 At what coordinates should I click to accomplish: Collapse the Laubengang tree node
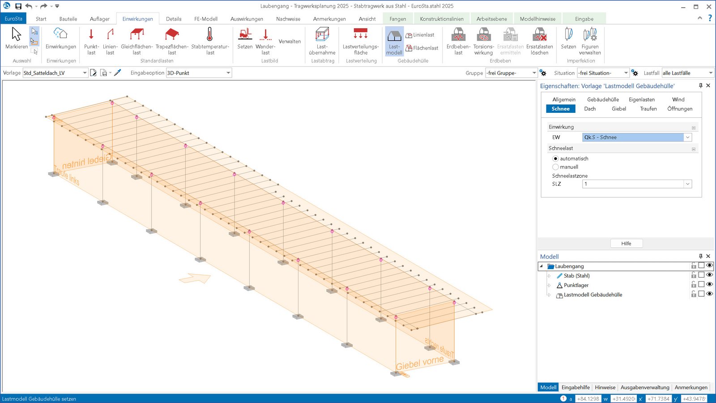click(541, 266)
